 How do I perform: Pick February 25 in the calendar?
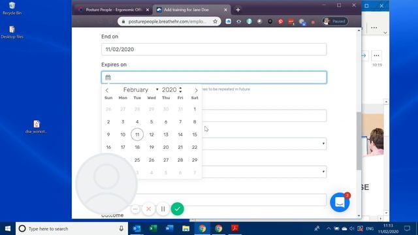[137, 160]
